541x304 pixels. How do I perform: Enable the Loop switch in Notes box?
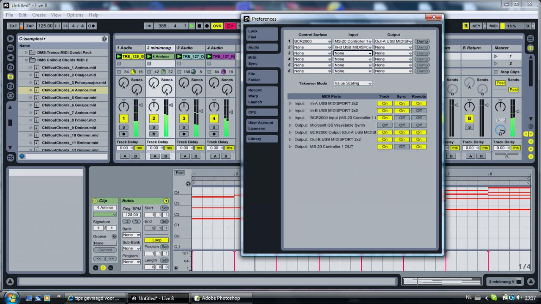[x=156, y=240]
